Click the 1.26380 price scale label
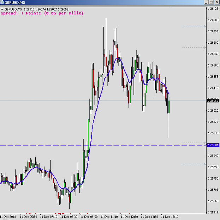Screen dimensions: 220x220 213,20
